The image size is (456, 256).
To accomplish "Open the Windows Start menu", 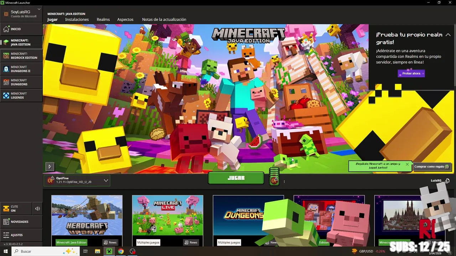I will pos(6,251).
